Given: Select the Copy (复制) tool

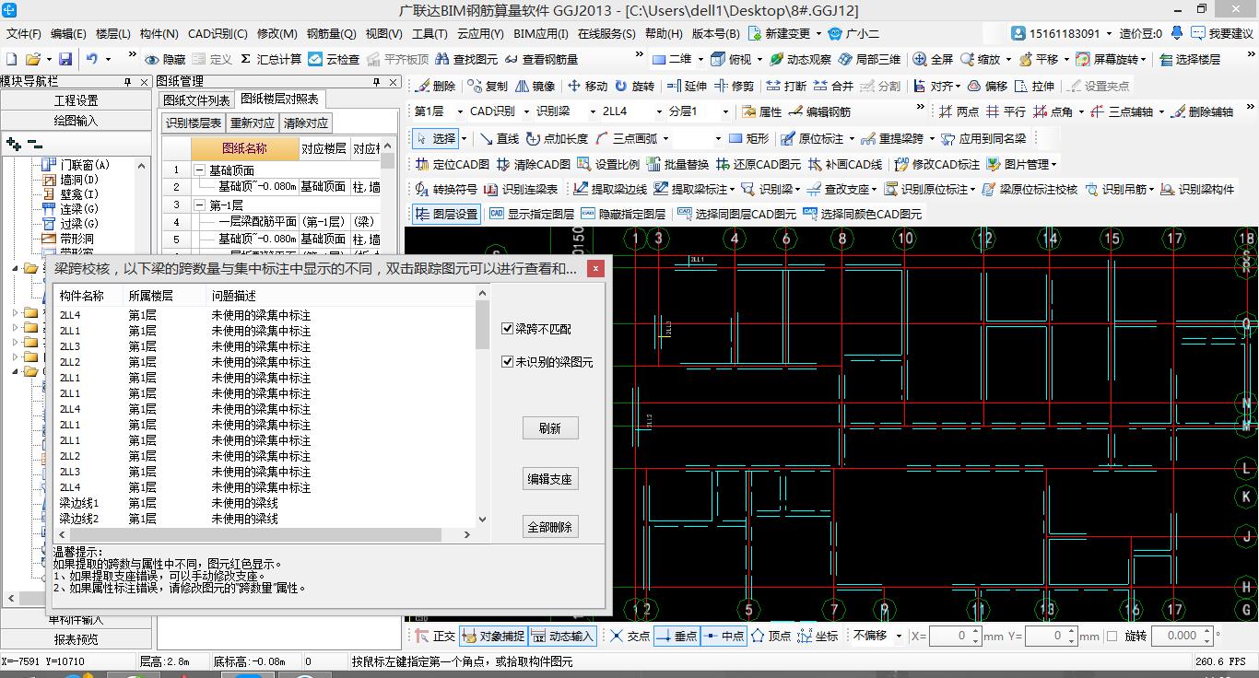Looking at the screenshot, I should pyautogui.click(x=486, y=86).
